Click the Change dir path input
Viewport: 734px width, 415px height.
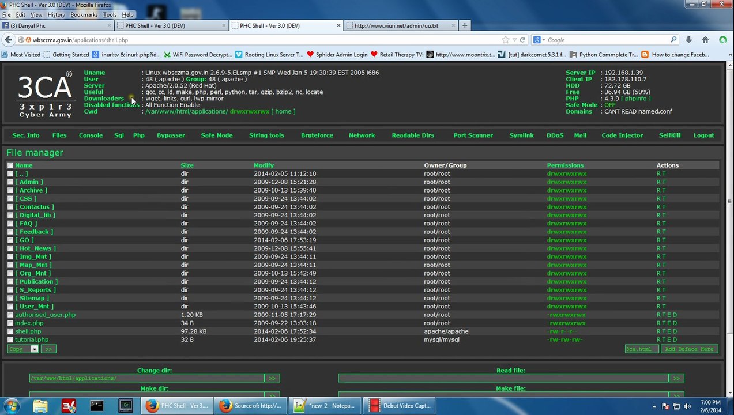(146, 378)
